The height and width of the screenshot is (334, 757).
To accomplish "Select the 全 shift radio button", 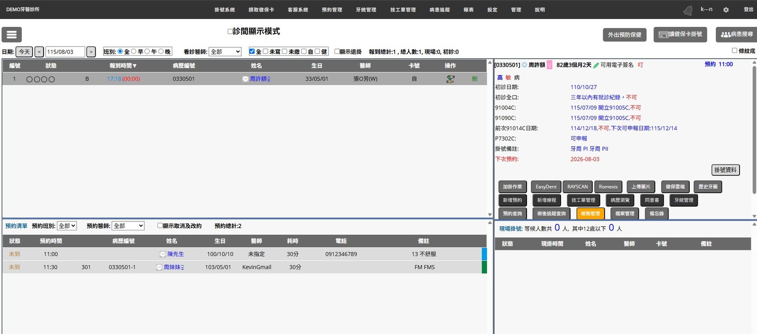I will click(x=120, y=51).
